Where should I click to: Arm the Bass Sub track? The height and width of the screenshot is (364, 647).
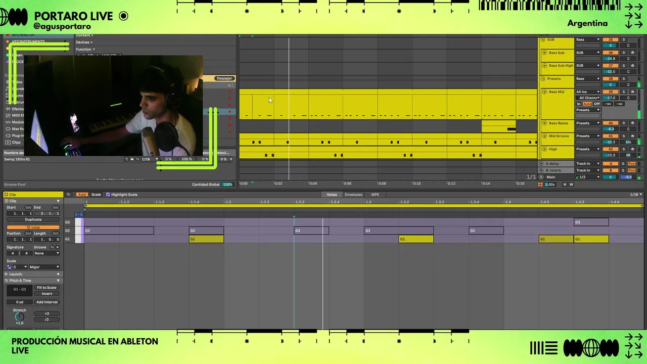click(632, 53)
